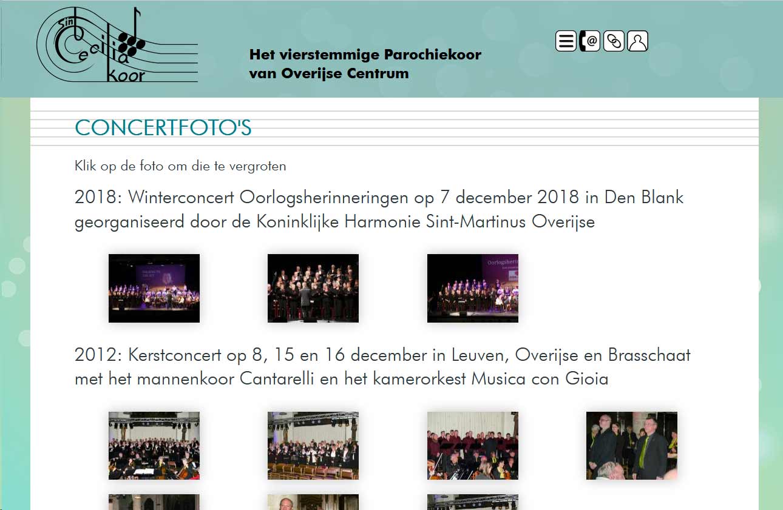
Task: Open the chain links icon
Action: 614,41
